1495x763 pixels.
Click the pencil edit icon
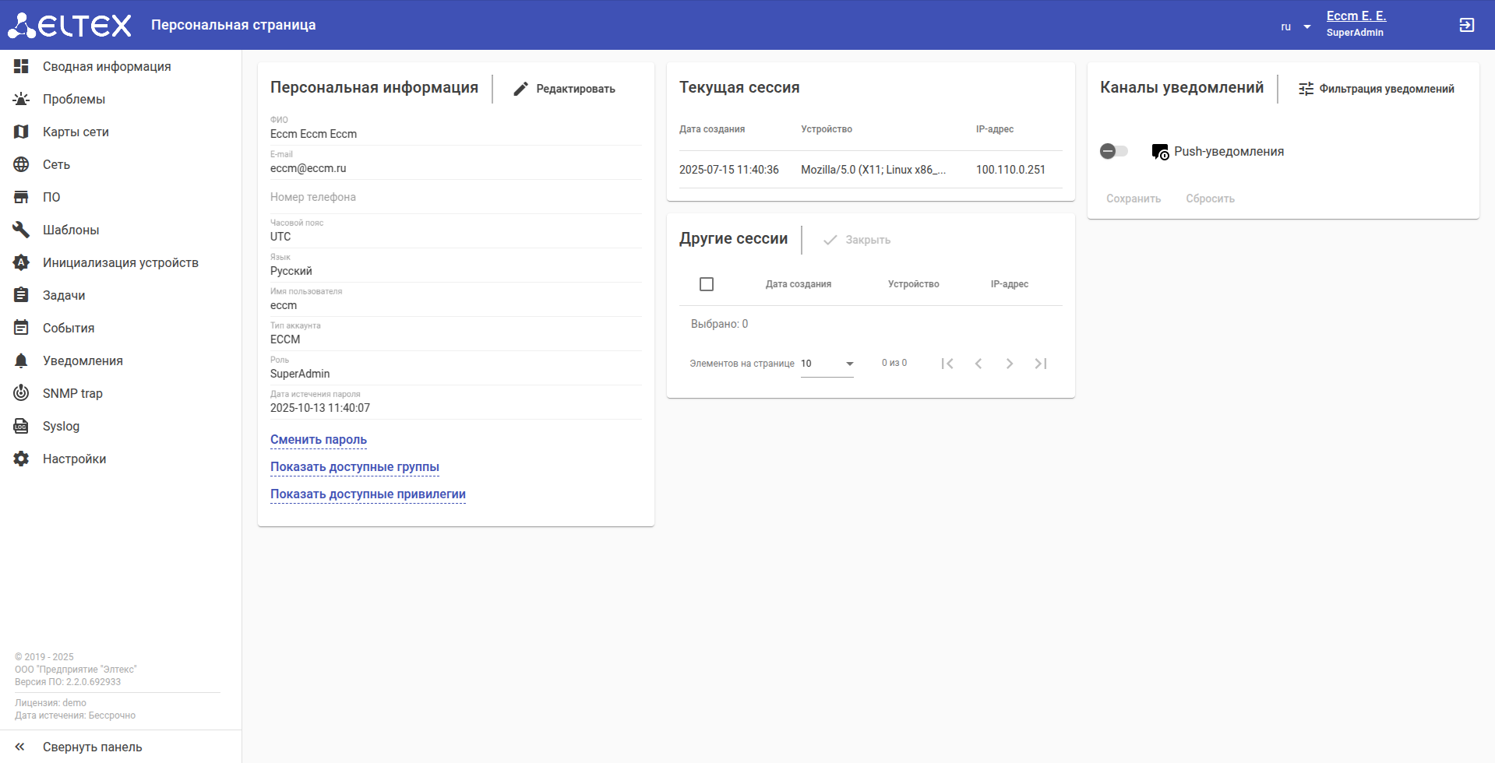tap(521, 89)
